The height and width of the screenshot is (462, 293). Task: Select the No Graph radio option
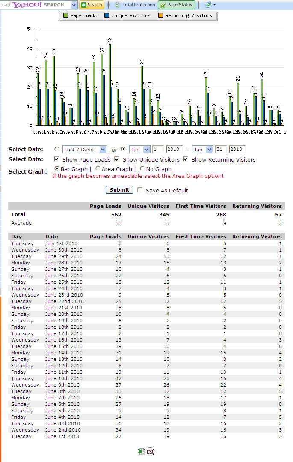coord(142,168)
